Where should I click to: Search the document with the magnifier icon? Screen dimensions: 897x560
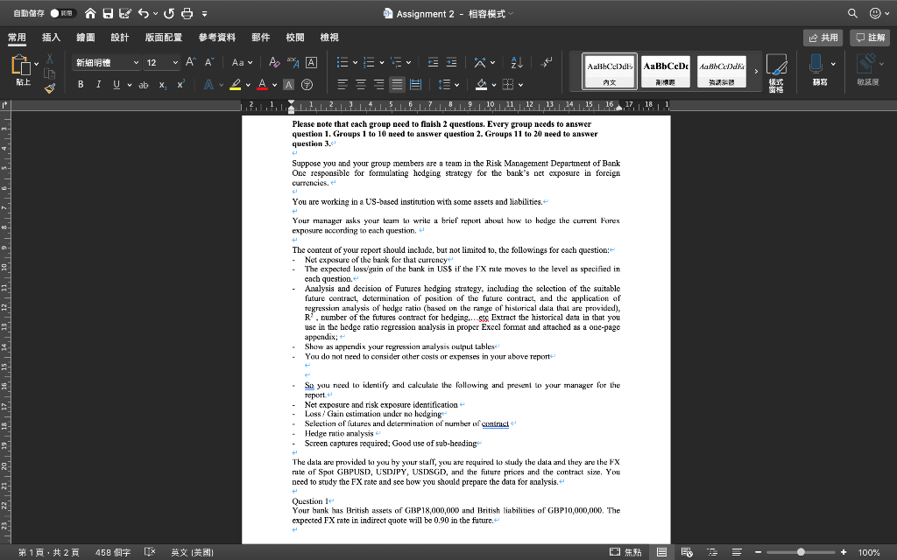(x=852, y=13)
